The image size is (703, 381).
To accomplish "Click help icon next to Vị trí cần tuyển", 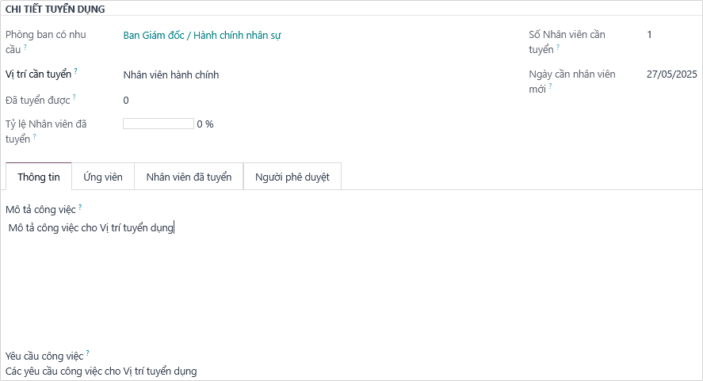I will coord(76,71).
